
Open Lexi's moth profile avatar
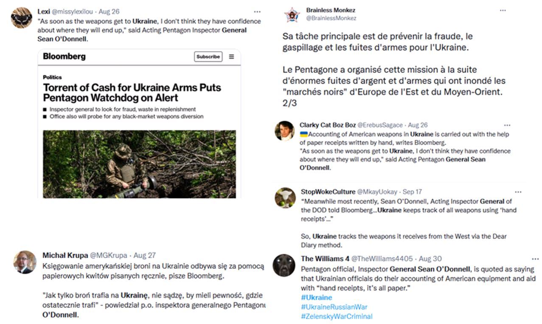[21, 18]
